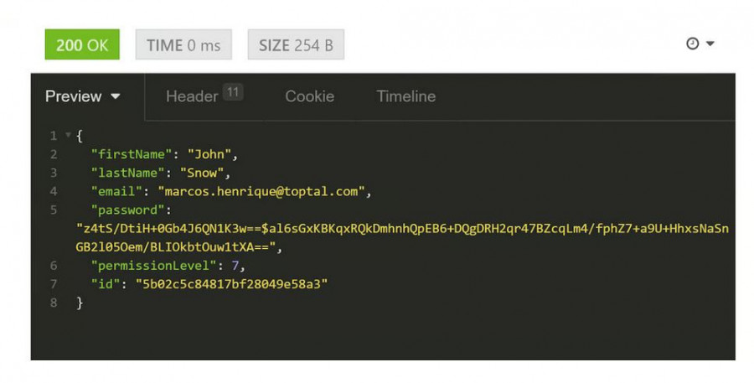Click line number 5 in the gutter
The image size is (754, 383).
[54, 210]
